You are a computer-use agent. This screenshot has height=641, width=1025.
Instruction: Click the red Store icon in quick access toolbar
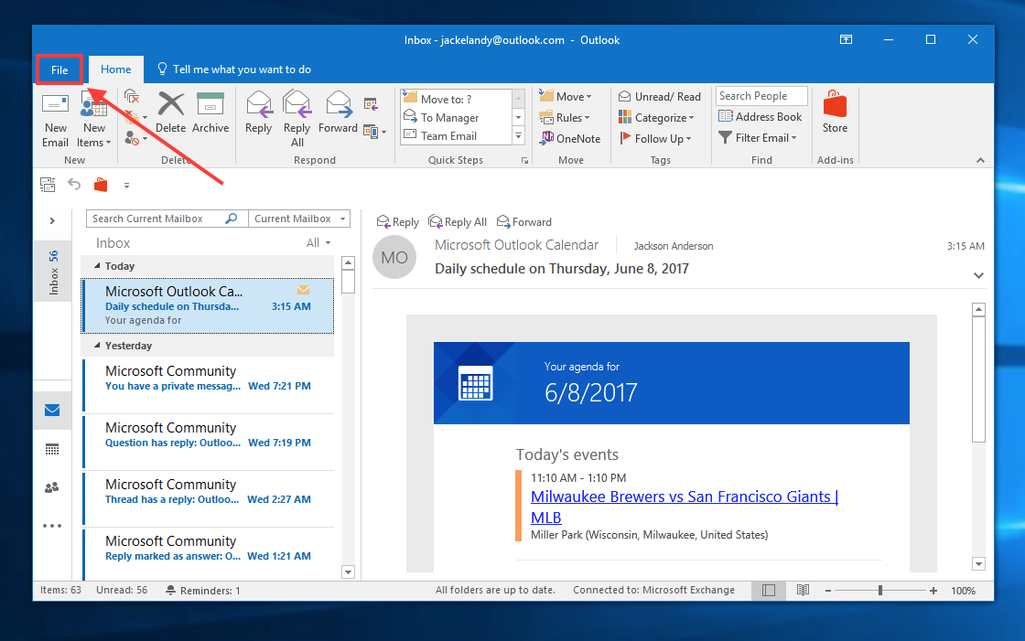[100, 185]
